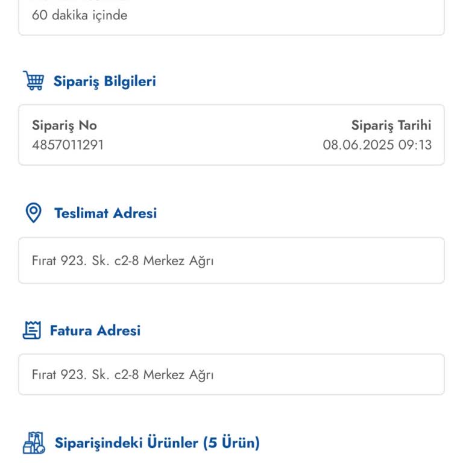
Task: Select c2-8 in the billing address
Action: coord(127,375)
